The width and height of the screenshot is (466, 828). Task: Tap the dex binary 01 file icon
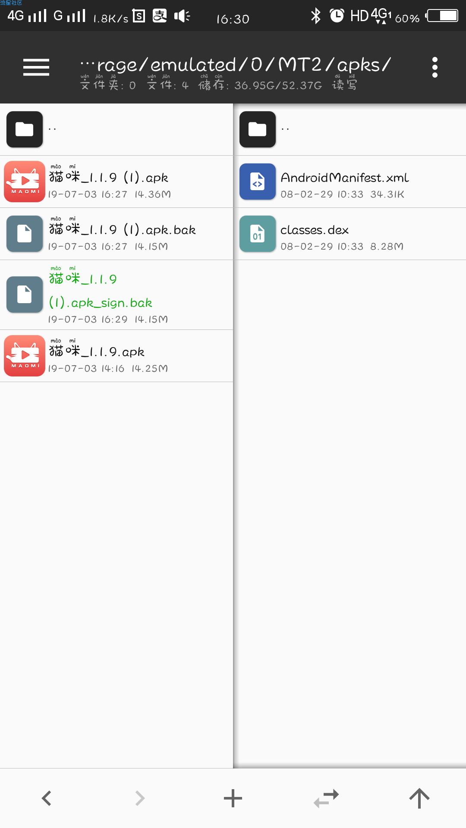point(258,234)
